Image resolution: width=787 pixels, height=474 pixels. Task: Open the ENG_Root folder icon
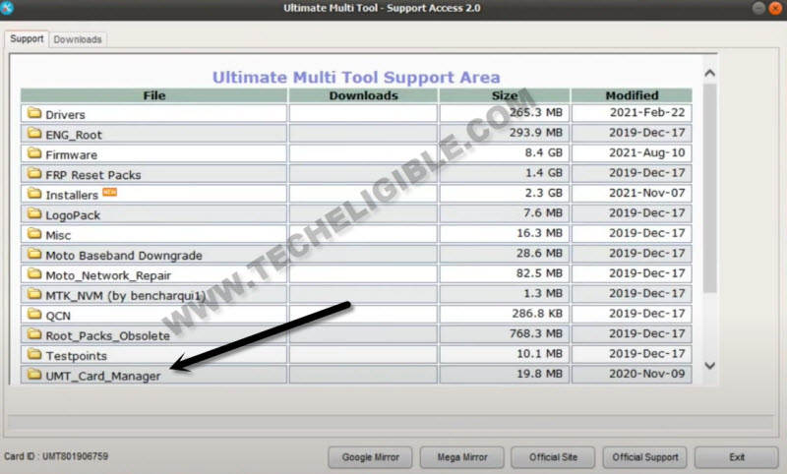point(34,133)
